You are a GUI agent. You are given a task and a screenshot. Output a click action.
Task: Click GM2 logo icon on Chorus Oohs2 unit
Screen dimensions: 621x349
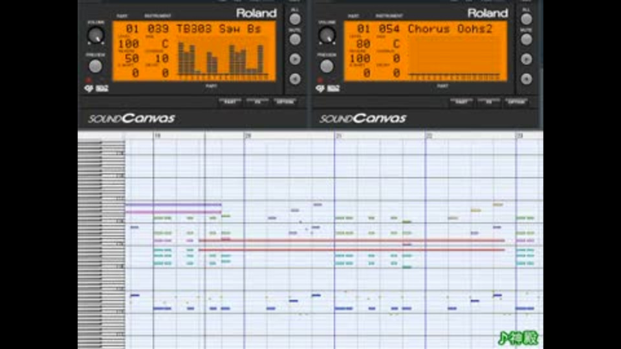pos(333,89)
